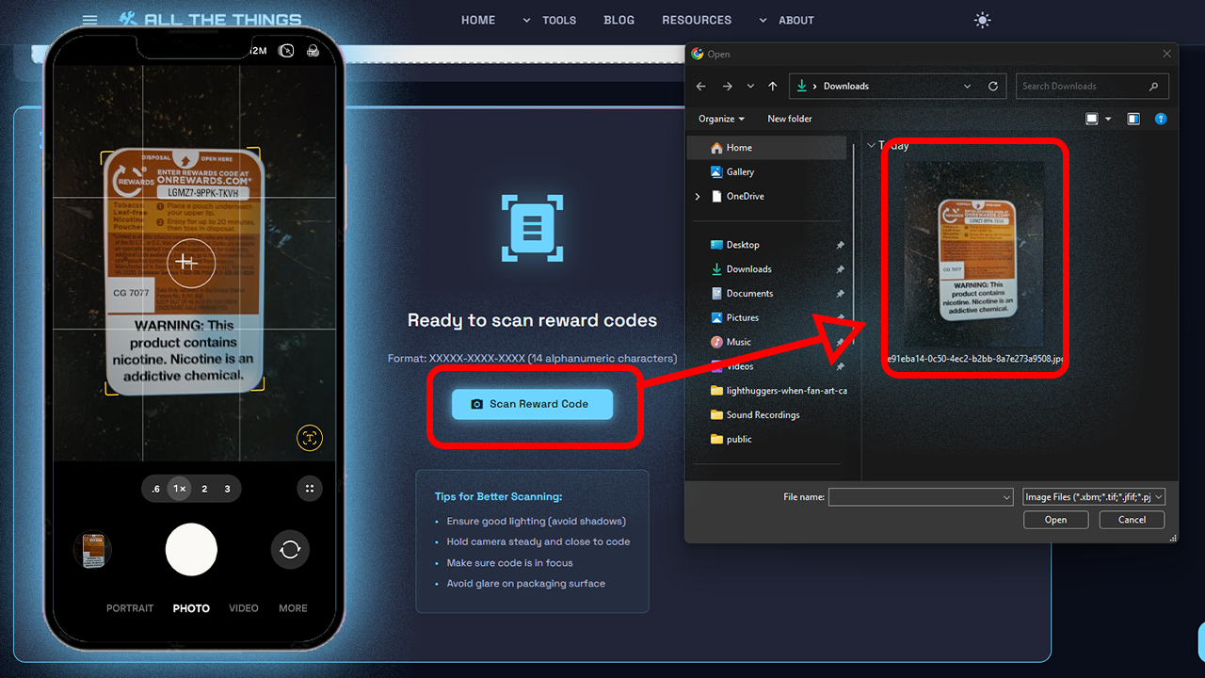Open the Organize dropdown menu
The image size is (1205, 678).
[721, 119]
